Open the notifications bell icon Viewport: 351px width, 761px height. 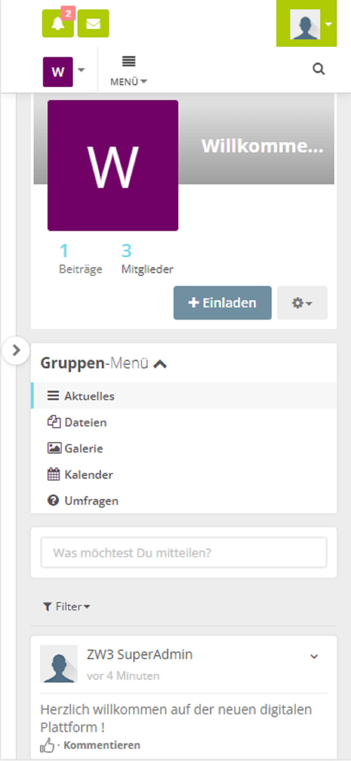click(x=58, y=24)
